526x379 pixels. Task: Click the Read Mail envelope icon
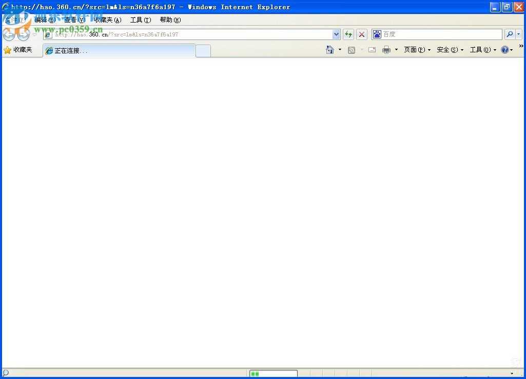[372, 50]
